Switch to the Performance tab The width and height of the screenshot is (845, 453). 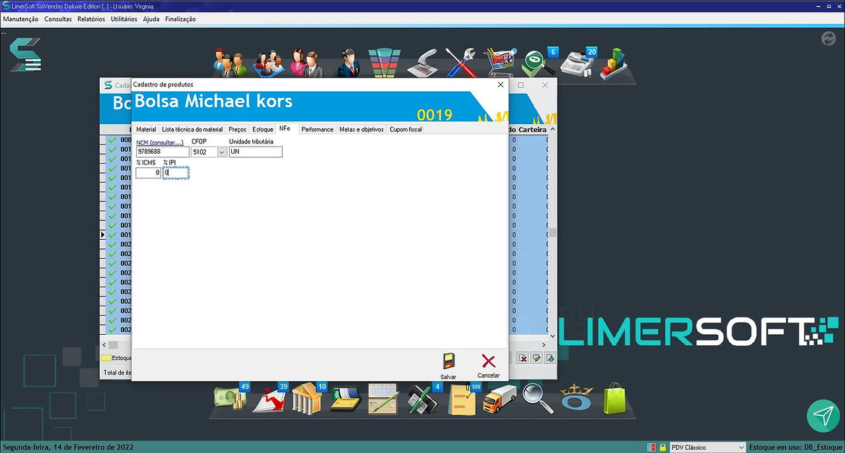coord(317,129)
